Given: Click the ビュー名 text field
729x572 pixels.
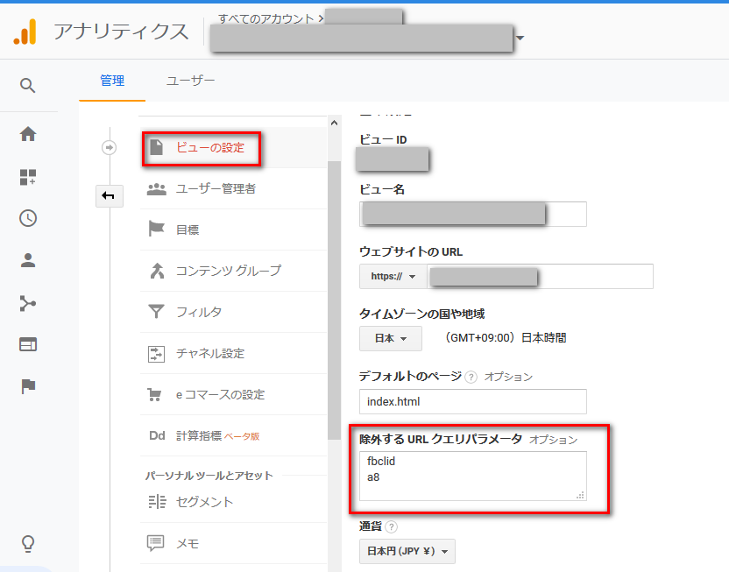Looking at the screenshot, I should pyautogui.click(x=473, y=215).
